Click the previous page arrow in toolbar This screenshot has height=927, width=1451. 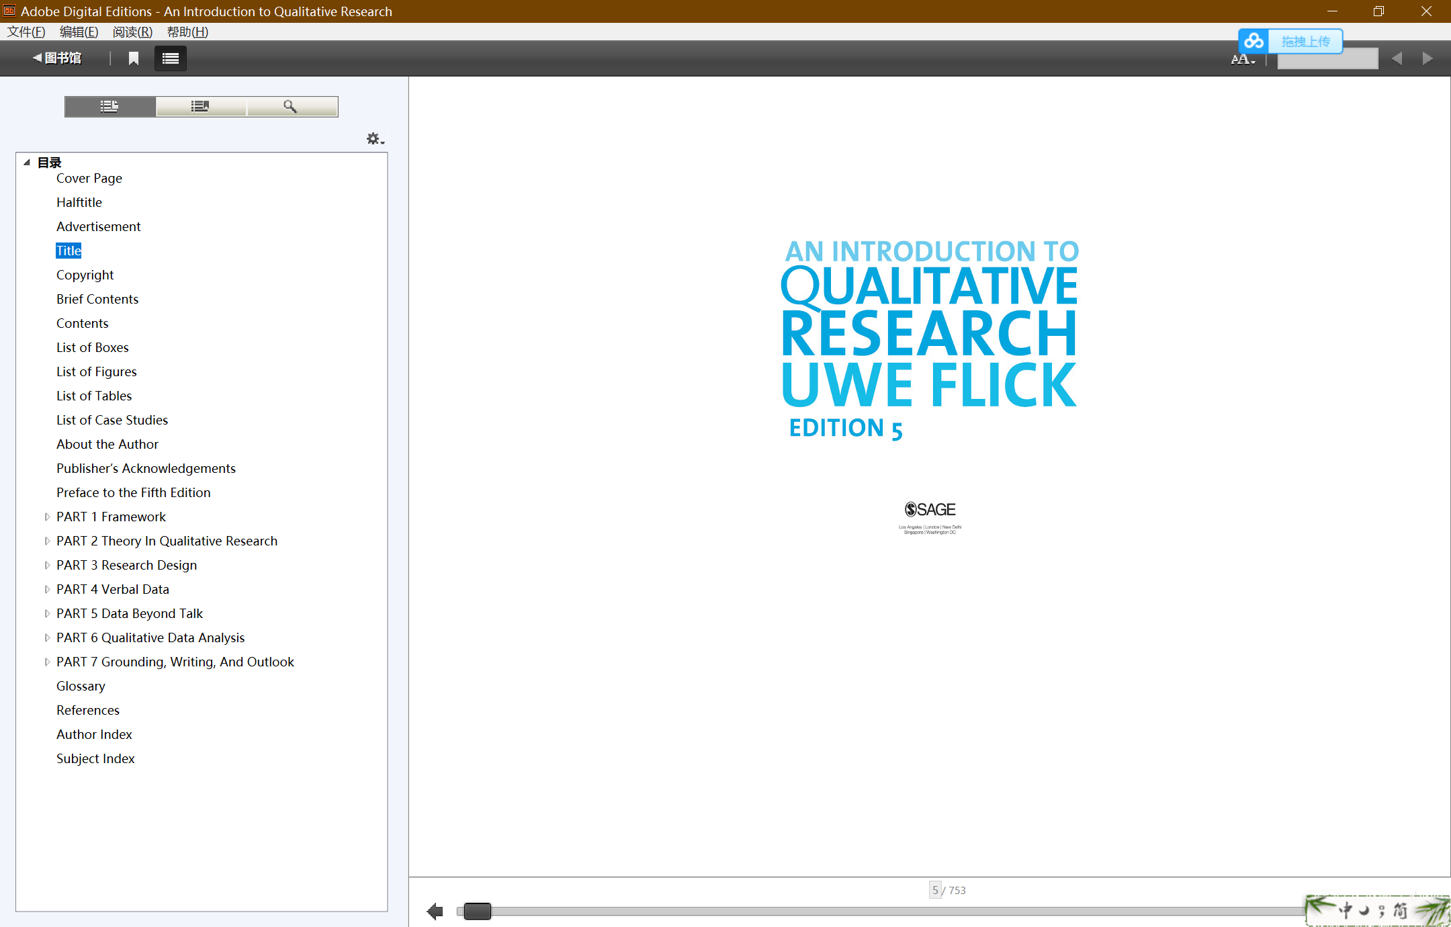coord(1397,58)
